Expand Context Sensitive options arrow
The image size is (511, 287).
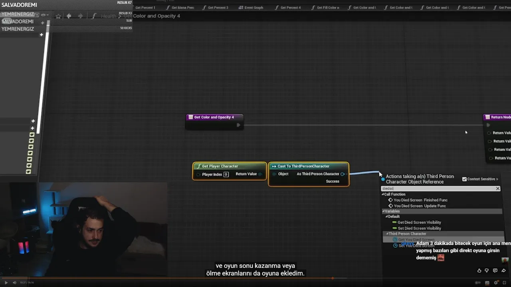coord(497,179)
